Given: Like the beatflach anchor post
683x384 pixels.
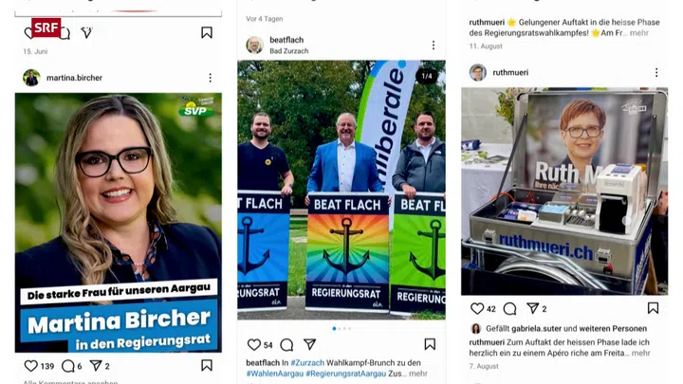Looking at the screenshot, I should (x=253, y=345).
